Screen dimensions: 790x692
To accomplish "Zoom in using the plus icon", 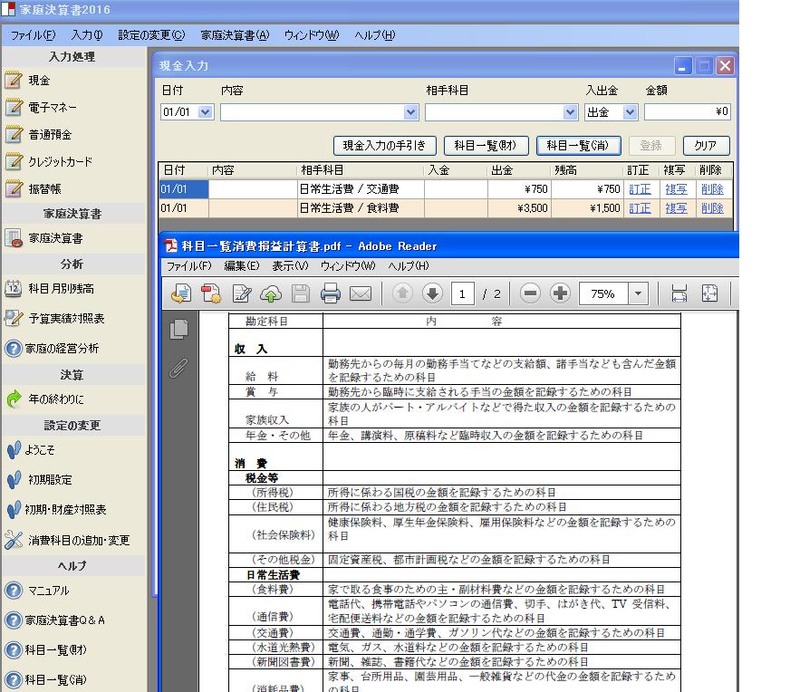I will tap(560, 293).
